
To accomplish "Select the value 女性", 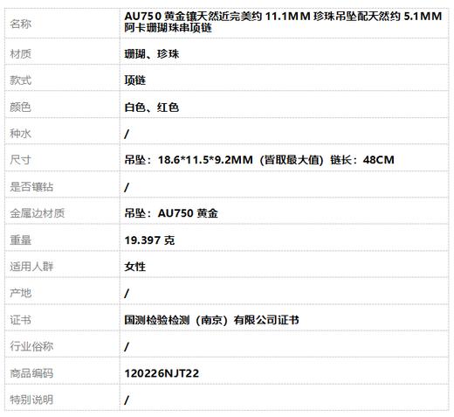I will click(x=135, y=267).
